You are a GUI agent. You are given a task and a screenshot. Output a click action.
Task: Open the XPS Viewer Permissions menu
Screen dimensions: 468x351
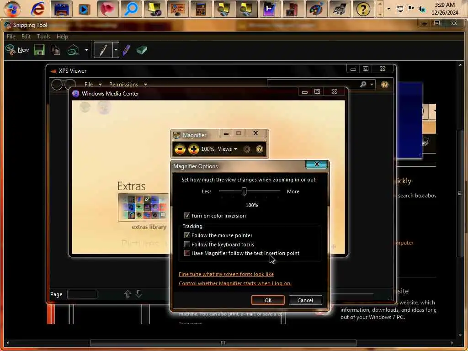pos(128,85)
